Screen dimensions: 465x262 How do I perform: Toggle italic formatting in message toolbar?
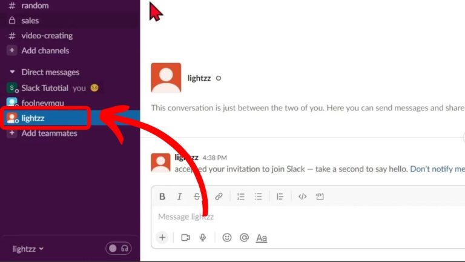point(179,196)
